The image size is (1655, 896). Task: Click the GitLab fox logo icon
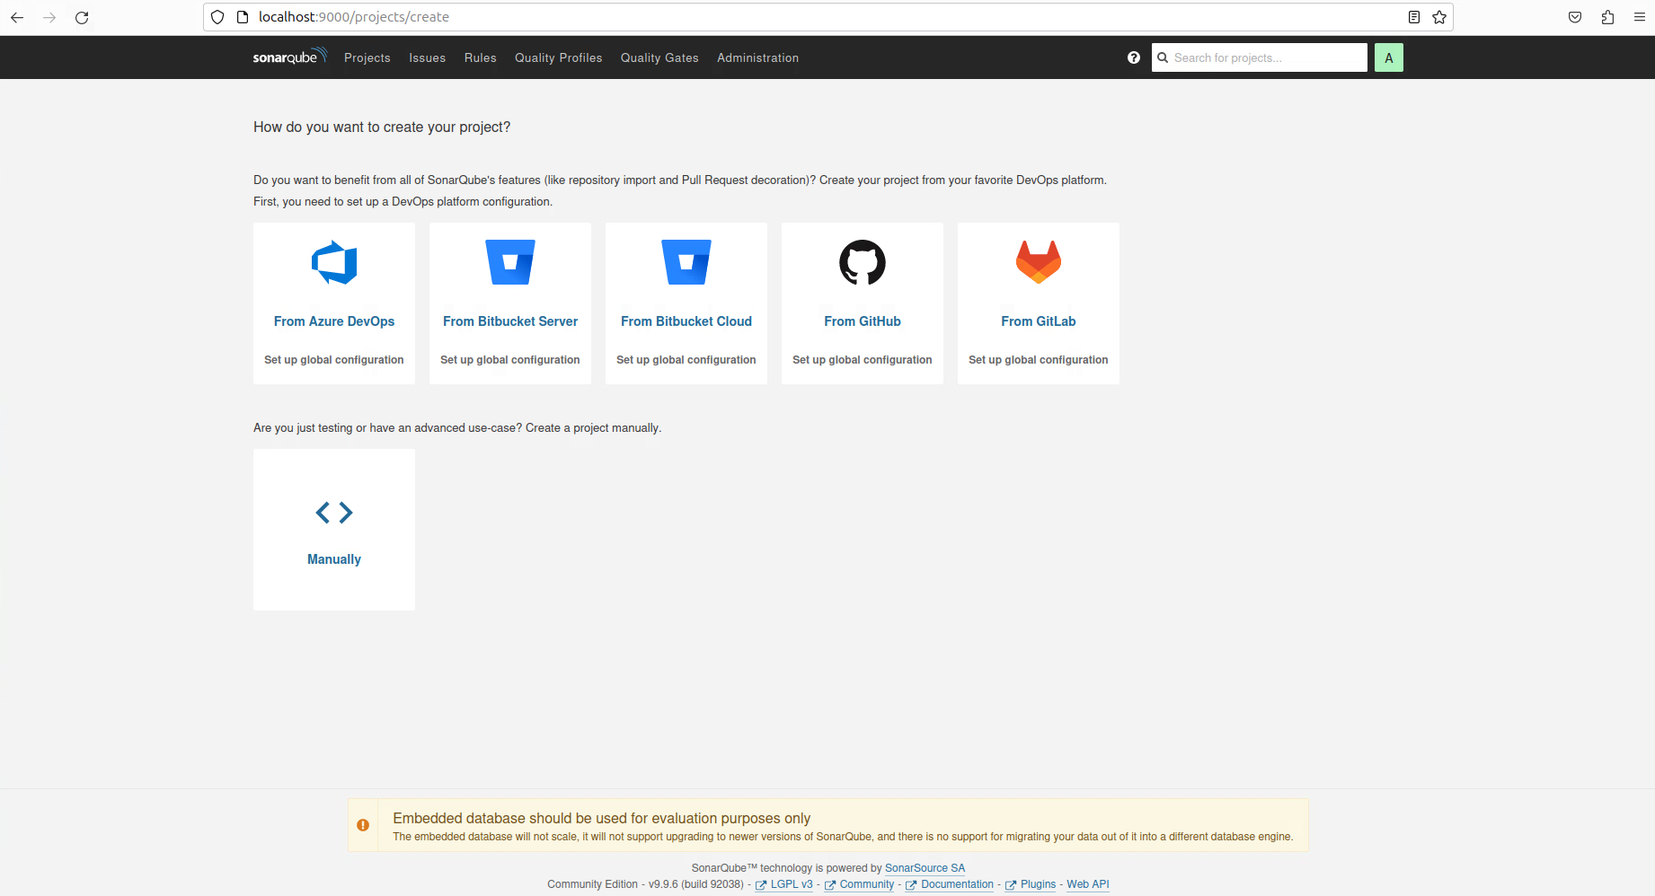pyautogui.click(x=1039, y=262)
